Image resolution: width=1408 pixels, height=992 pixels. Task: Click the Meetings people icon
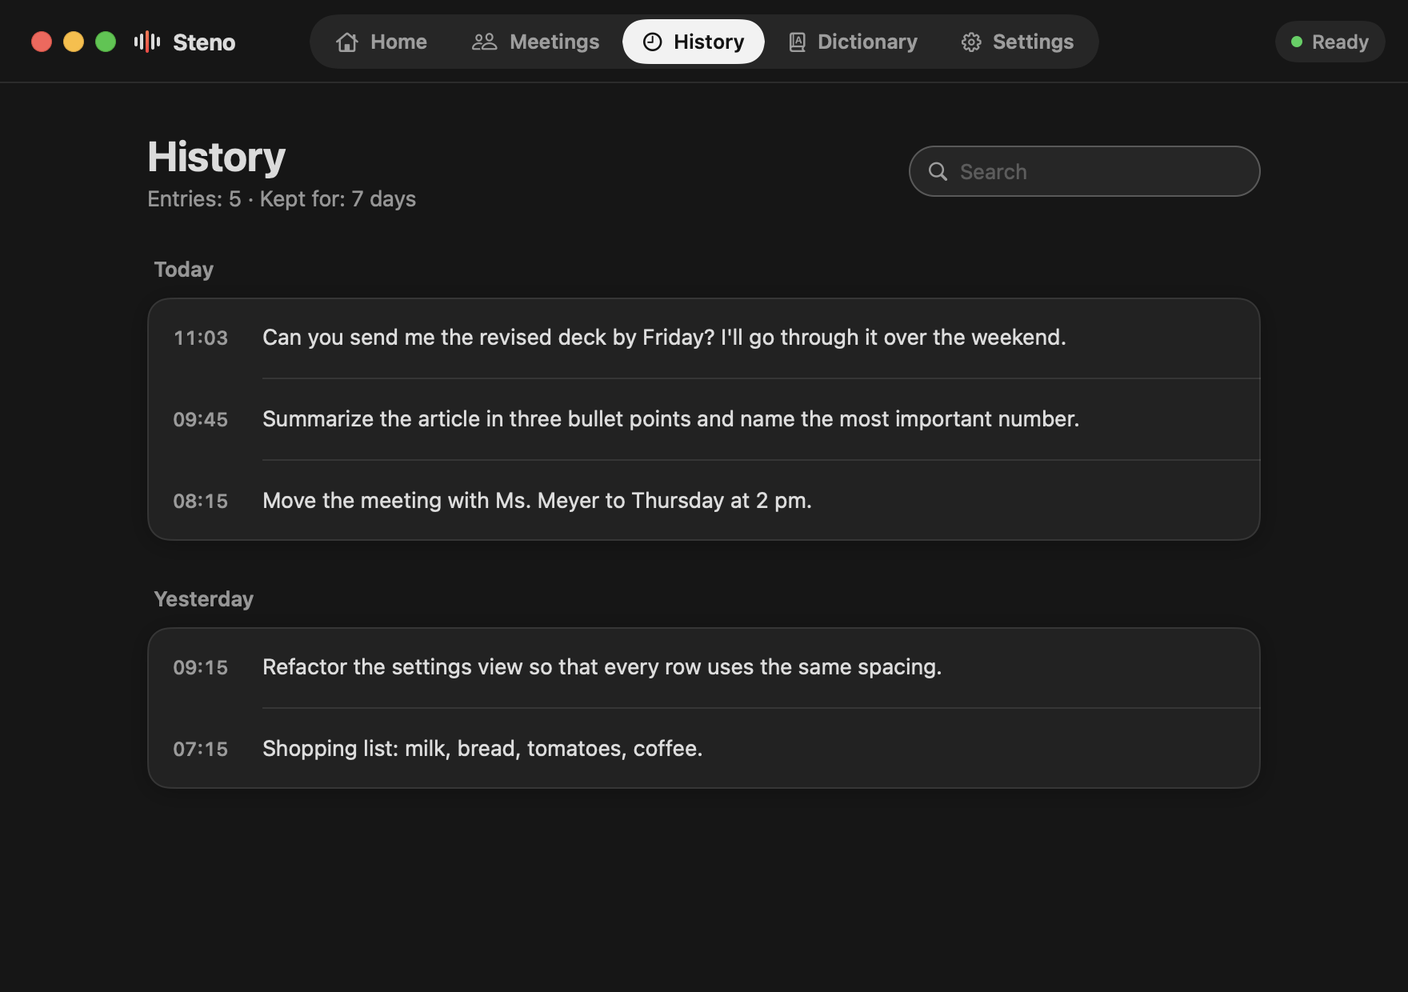point(484,42)
